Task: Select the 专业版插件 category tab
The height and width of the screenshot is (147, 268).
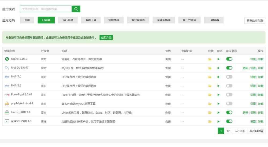Action: 138,20
